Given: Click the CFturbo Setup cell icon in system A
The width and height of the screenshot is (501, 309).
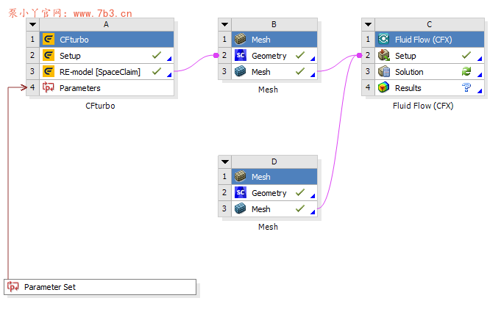Looking at the screenshot, I should [49, 56].
